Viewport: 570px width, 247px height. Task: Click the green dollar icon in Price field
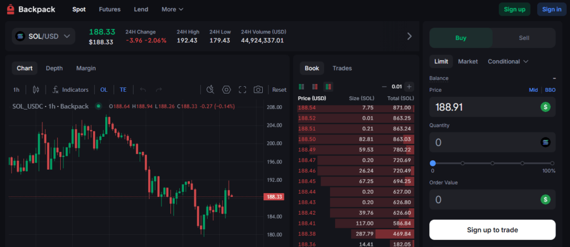pos(546,107)
